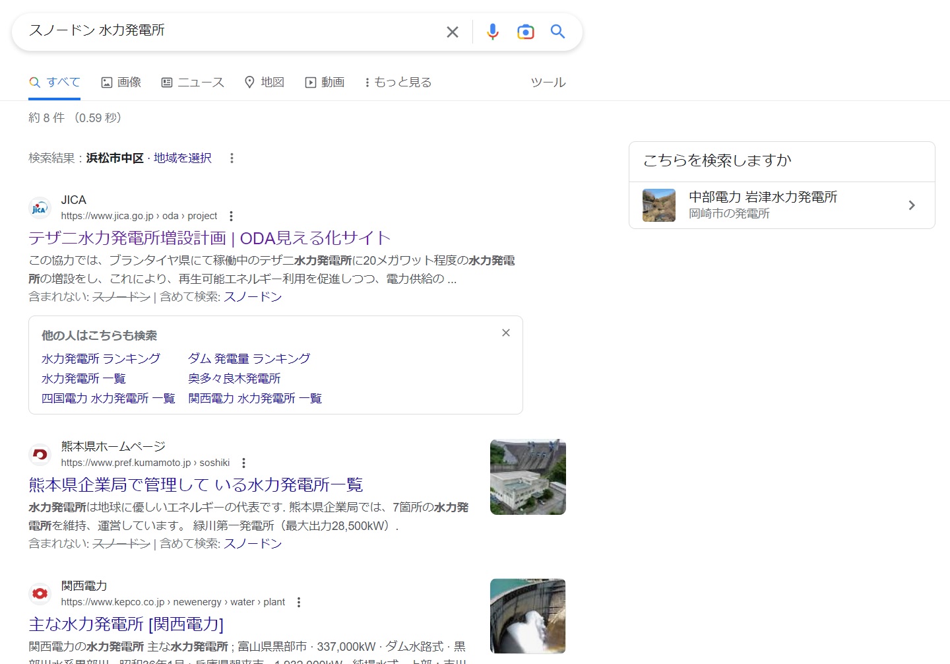
Task: Click the JICA site favicon
Action: tap(40, 208)
